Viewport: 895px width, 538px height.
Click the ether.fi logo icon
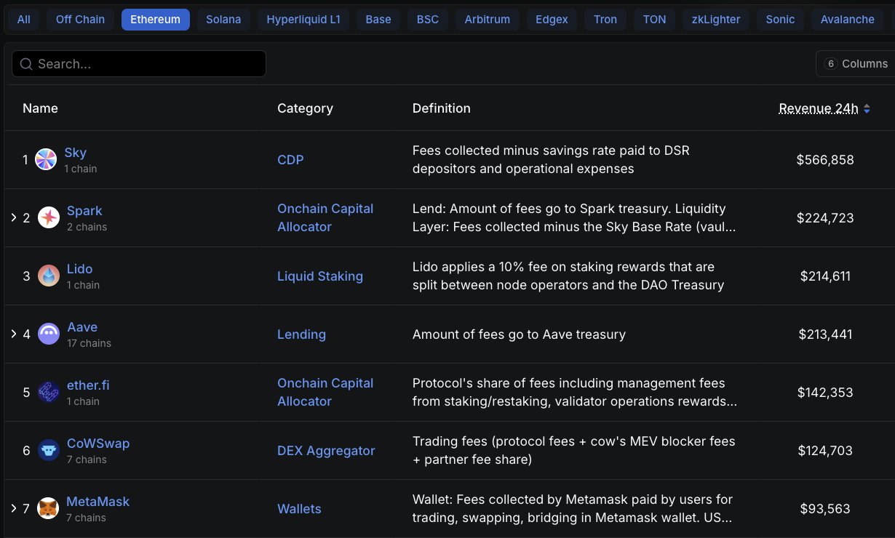pos(49,392)
